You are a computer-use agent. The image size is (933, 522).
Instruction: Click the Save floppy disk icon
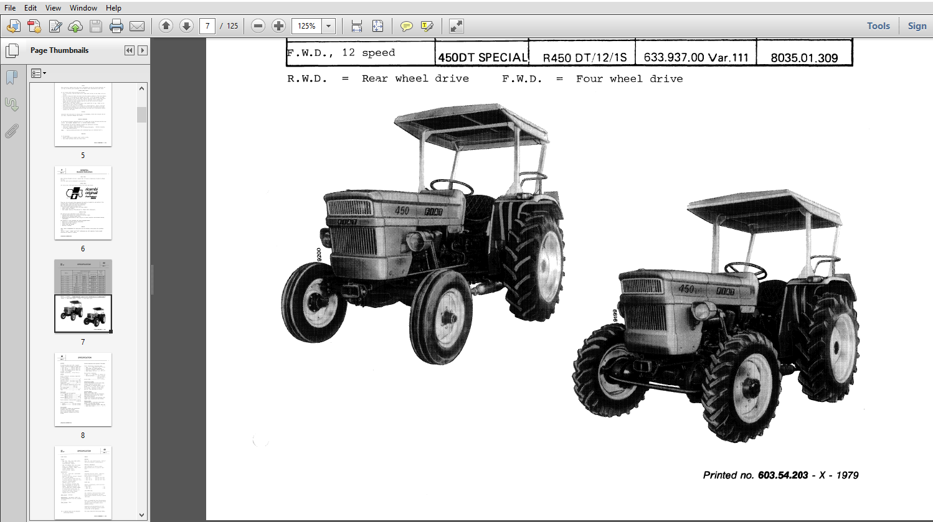coord(96,26)
